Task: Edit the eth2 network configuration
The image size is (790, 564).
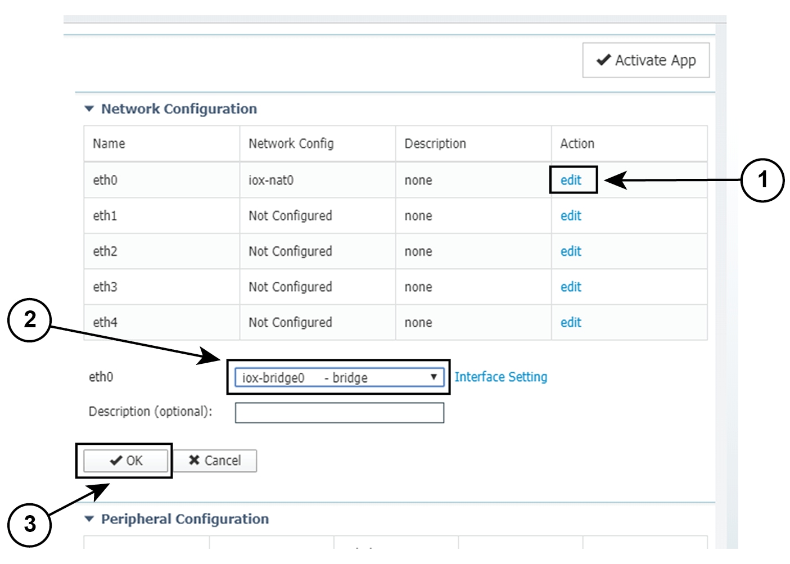Action: (x=571, y=251)
